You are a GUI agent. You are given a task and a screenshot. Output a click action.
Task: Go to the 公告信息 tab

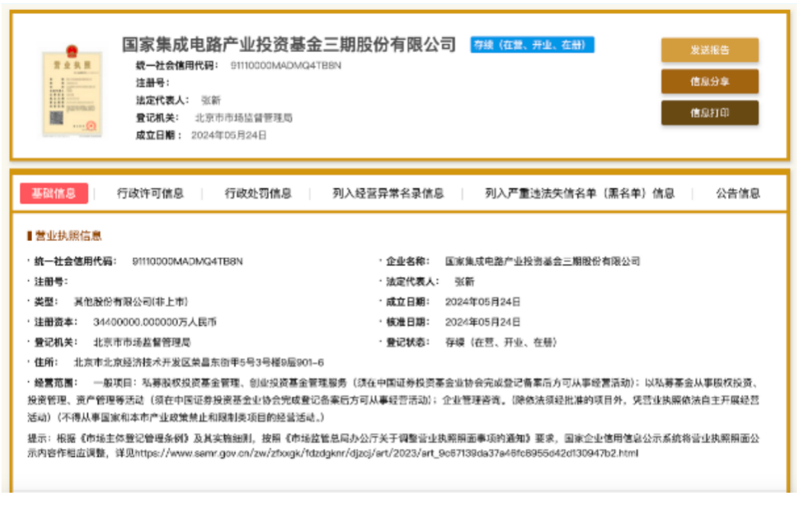pyautogui.click(x=738, y=194)
